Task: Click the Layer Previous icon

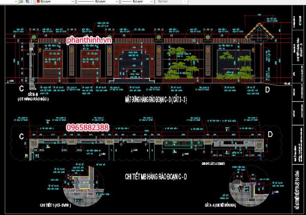Action: pos(28,2)
